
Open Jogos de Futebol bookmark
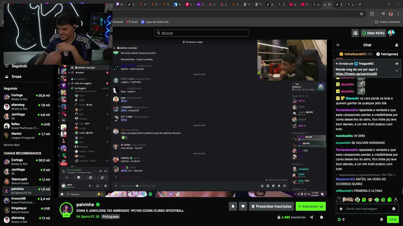point(156,22)
